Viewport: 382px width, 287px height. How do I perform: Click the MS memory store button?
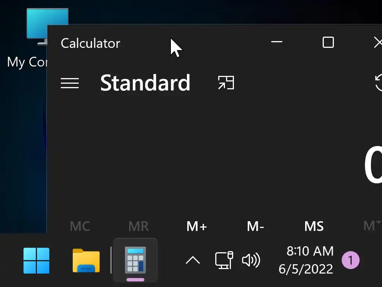coord(314,226)
